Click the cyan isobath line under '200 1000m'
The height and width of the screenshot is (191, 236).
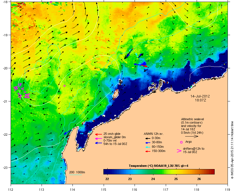pos(75,175)
